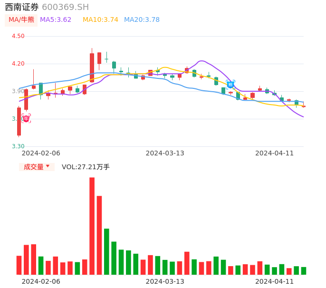
Task: Click the 3.30 price axis label
Action: coord(18,146)
